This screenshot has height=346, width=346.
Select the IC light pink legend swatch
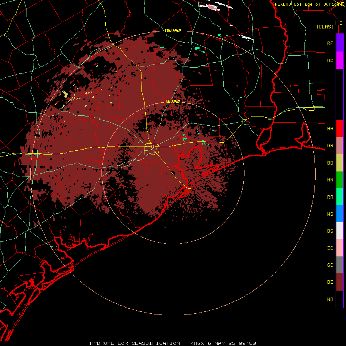click(339, 248)
